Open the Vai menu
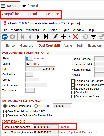104x136 pixels. click(x=44, y=30)
